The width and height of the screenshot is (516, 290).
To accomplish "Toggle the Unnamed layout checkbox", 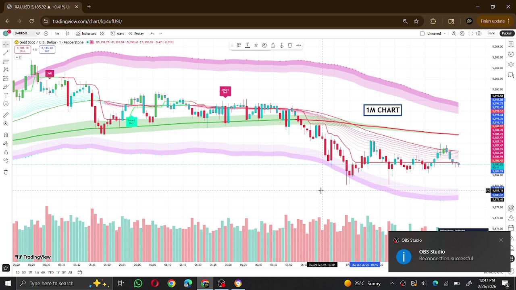I will click(x=422, y=33).
